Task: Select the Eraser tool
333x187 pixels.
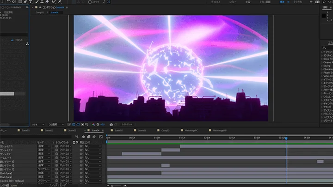Action: [x=47, y=2]
